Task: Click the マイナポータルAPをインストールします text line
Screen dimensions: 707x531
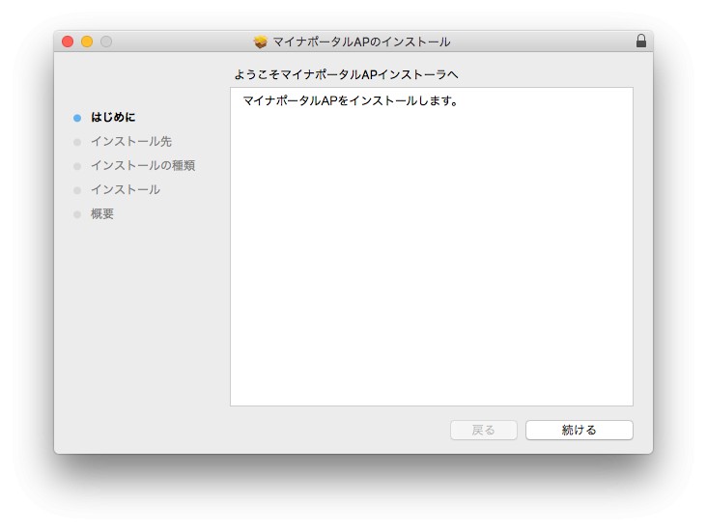Action: pos(350,100)
